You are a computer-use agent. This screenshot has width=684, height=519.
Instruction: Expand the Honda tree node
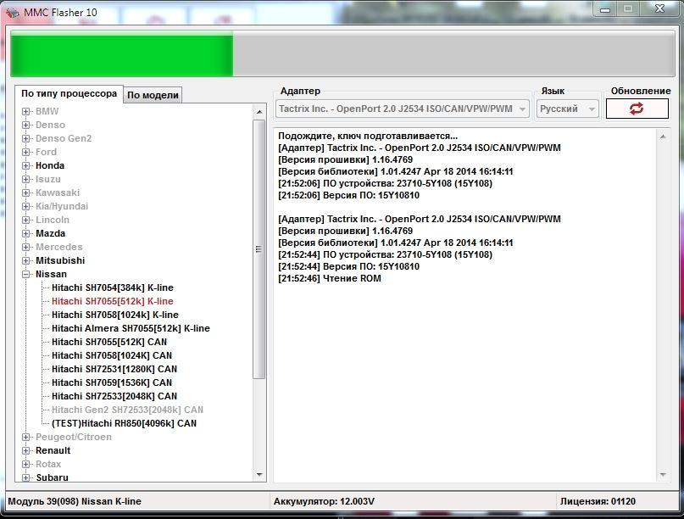[25, 165]
